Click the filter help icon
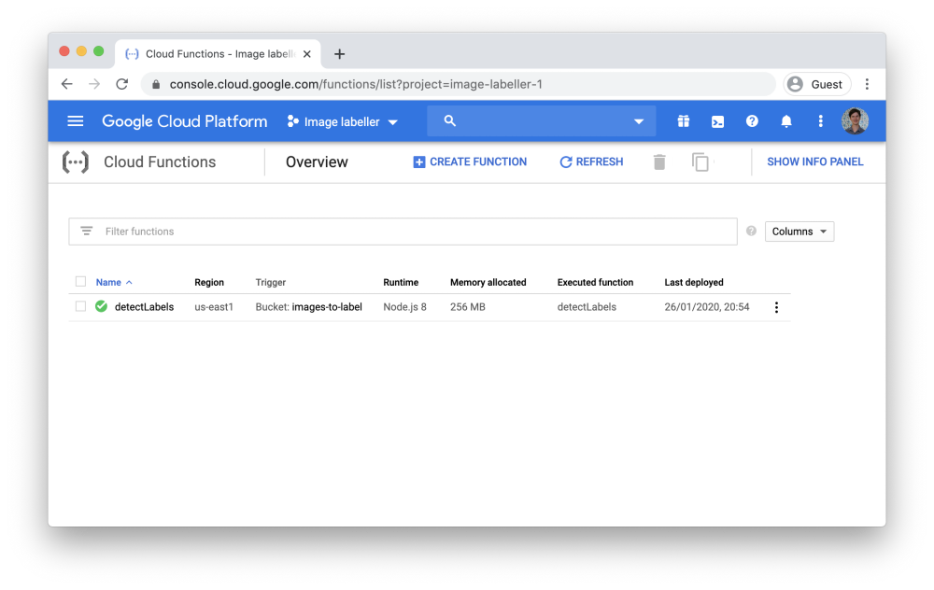Image resolution: width=934 pixels, height=590 pixels. (x=751, y=232)
